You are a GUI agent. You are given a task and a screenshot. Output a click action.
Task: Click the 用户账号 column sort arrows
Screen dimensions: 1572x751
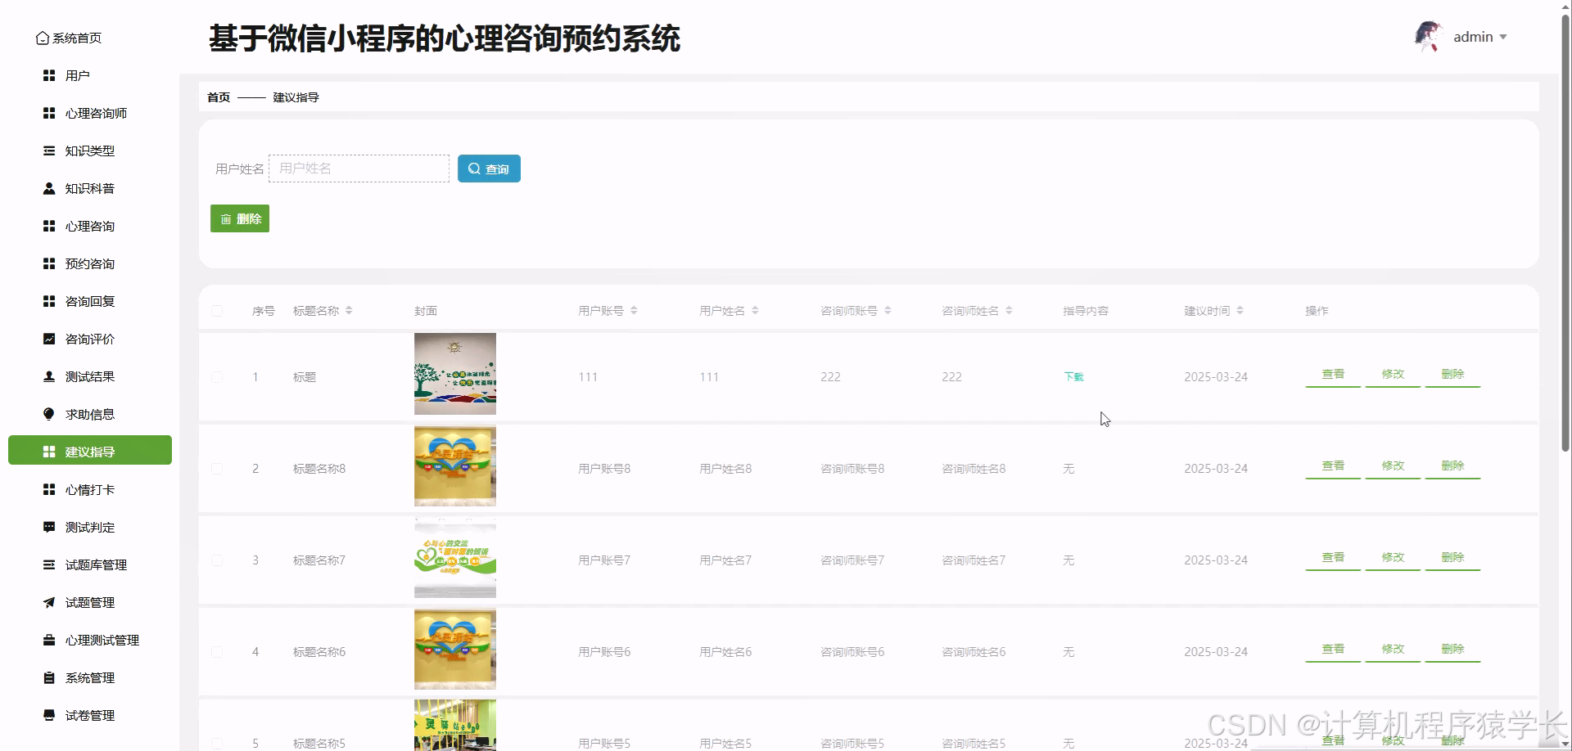coord(635,310)
